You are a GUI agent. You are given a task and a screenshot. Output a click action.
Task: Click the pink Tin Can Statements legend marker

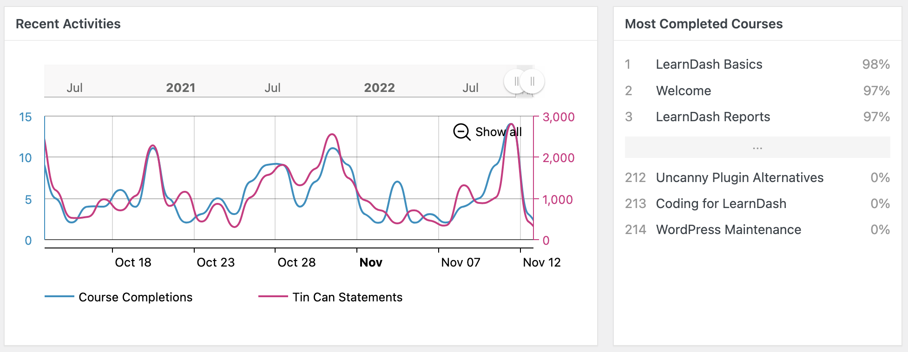273,296
